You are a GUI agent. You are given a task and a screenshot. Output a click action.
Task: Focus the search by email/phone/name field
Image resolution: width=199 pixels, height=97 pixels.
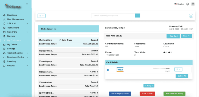[113, 16]
